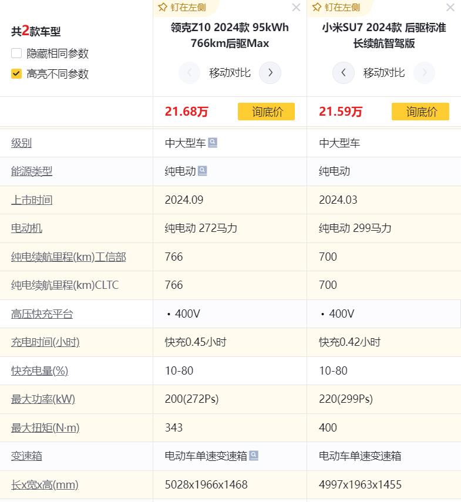Open the info icon beside 中大型车
The width and height of the screenshot is (461, 502).
(213, 143)
